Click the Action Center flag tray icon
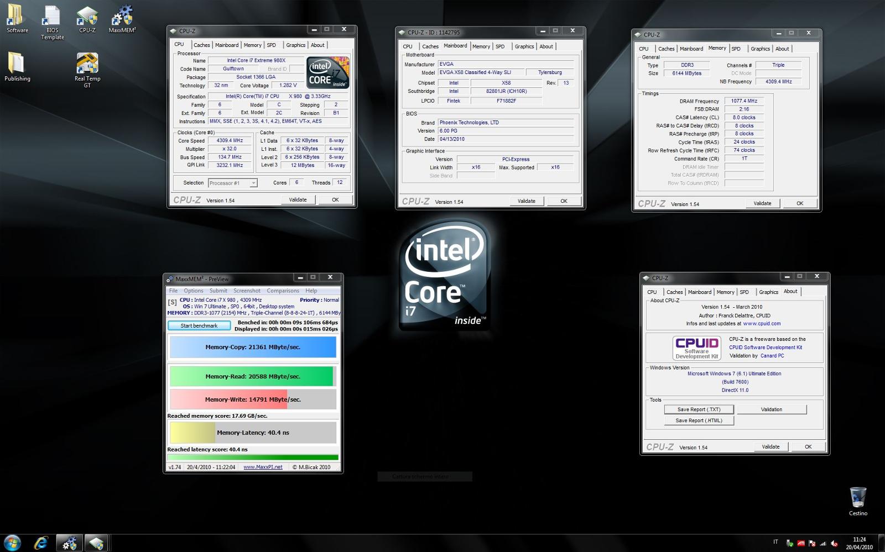 coord(812,544)
